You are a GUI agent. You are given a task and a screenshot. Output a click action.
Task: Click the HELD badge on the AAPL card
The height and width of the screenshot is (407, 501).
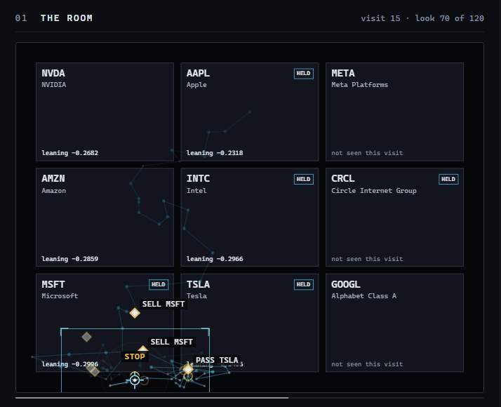point(304,74)
